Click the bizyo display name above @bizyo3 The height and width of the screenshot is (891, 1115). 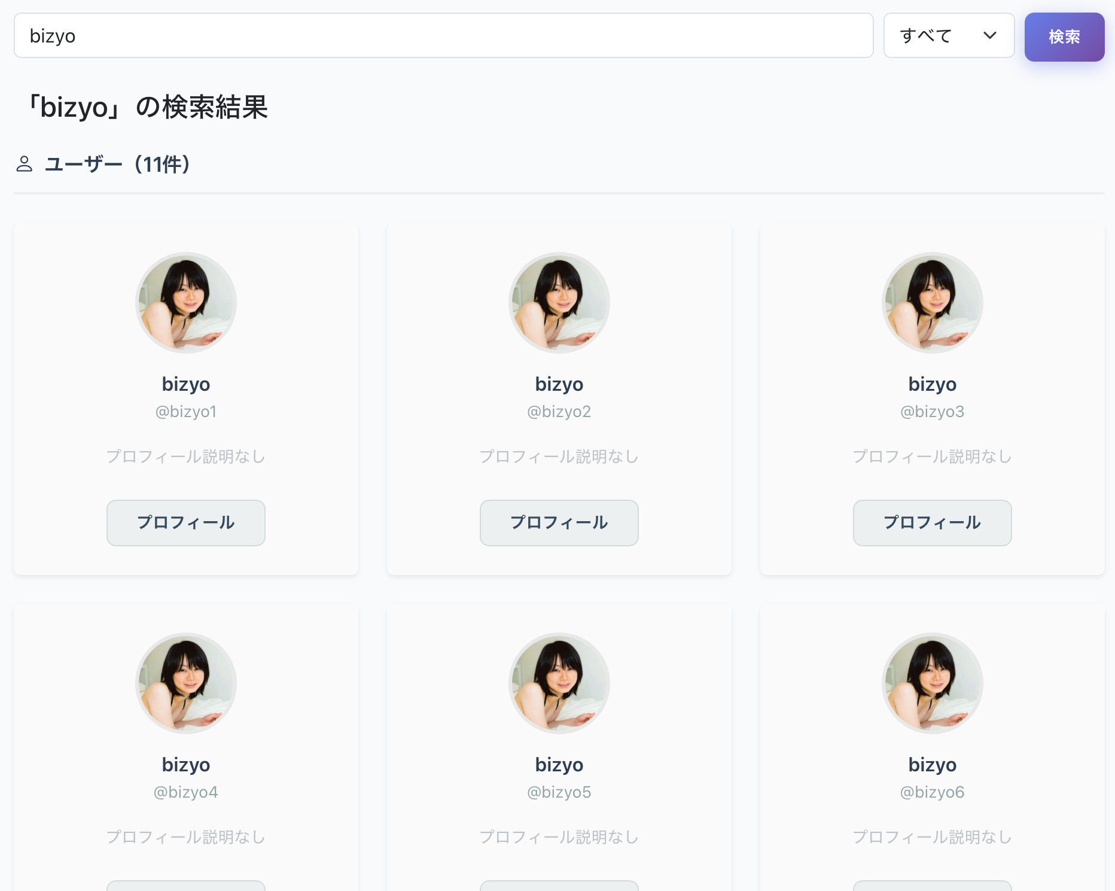click(933, 384)
